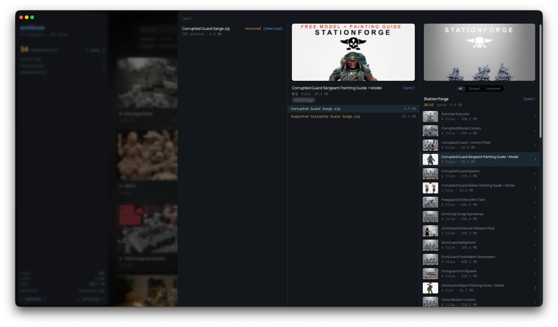Click the Grimguard Iron Biplane thumbnail
558x327 pixels.
(x=430, y=274)
